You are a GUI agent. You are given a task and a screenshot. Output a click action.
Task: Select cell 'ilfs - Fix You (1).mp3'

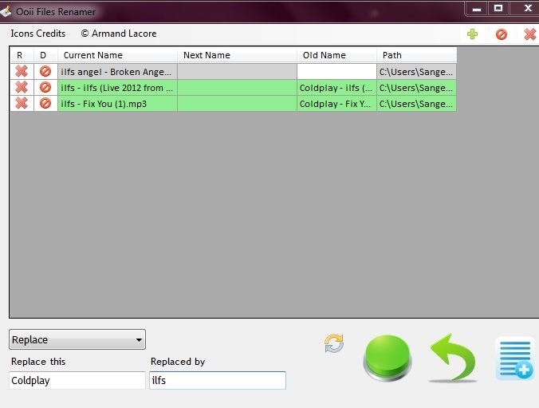click(117, 103)
